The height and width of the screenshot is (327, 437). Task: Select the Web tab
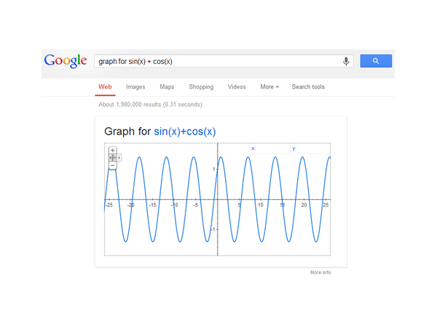point(105,87)
